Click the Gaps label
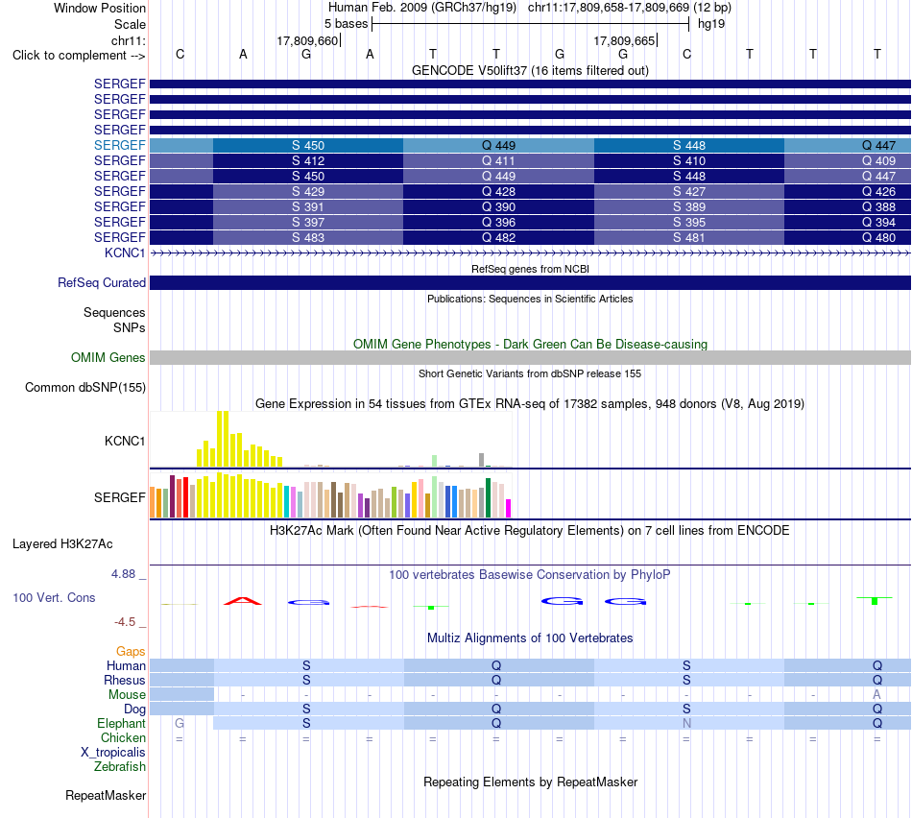Viewport: 912px width, 818px height. tap(131, 652)
